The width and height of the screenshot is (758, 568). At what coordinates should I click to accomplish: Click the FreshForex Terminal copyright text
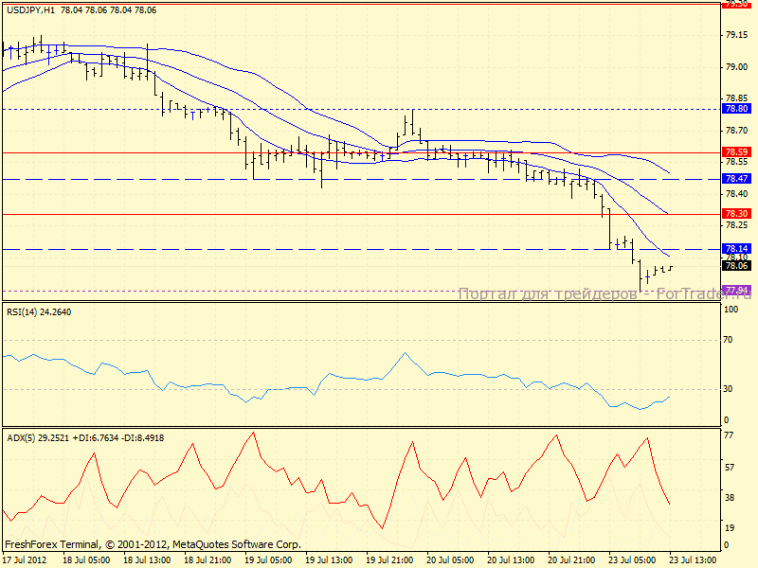click(x=153, y=545)
